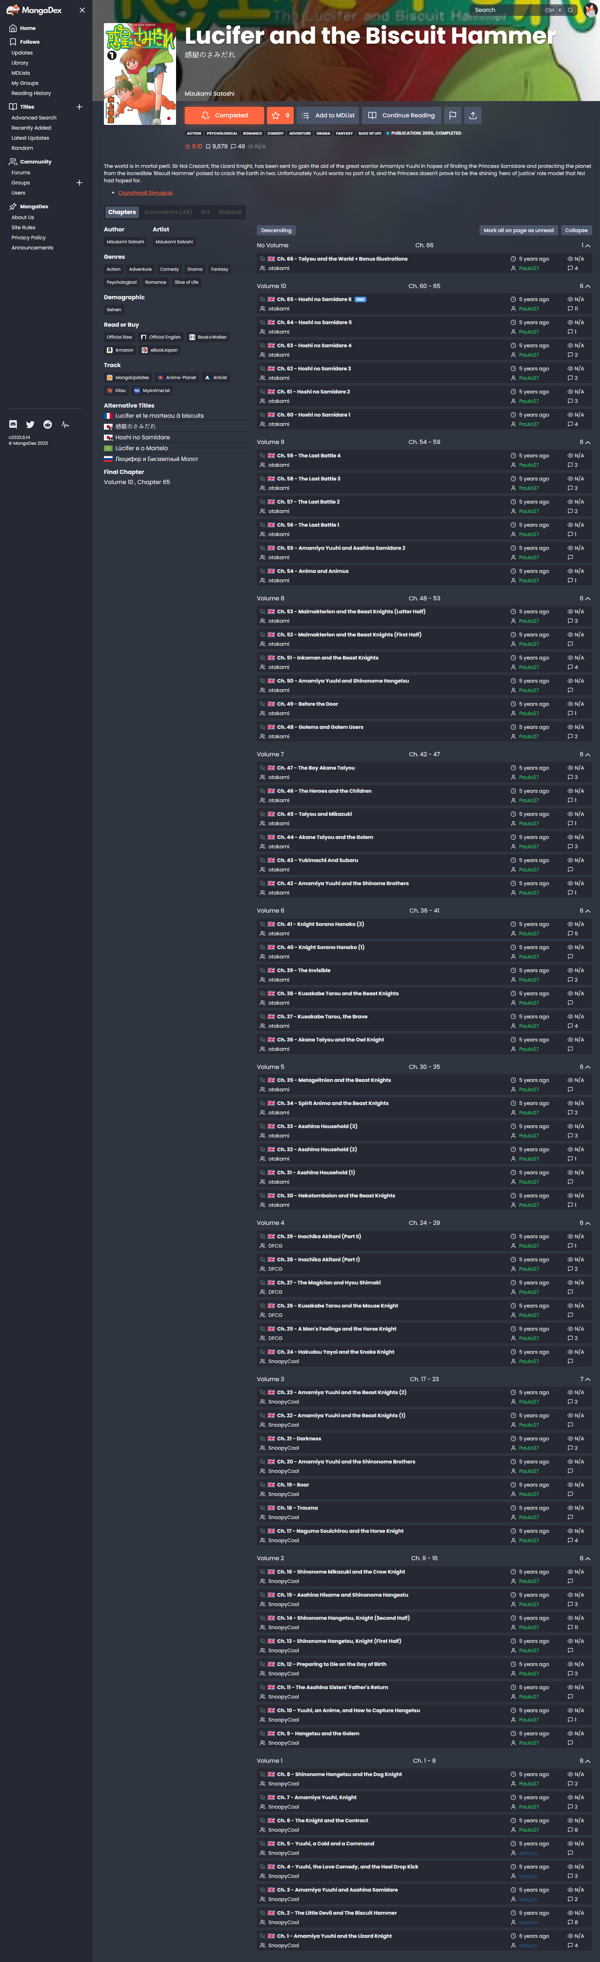This screenshot has height=1962, width=600.
Task: Open the Crunchyroll Simulpub link
Action: [145, 192]
